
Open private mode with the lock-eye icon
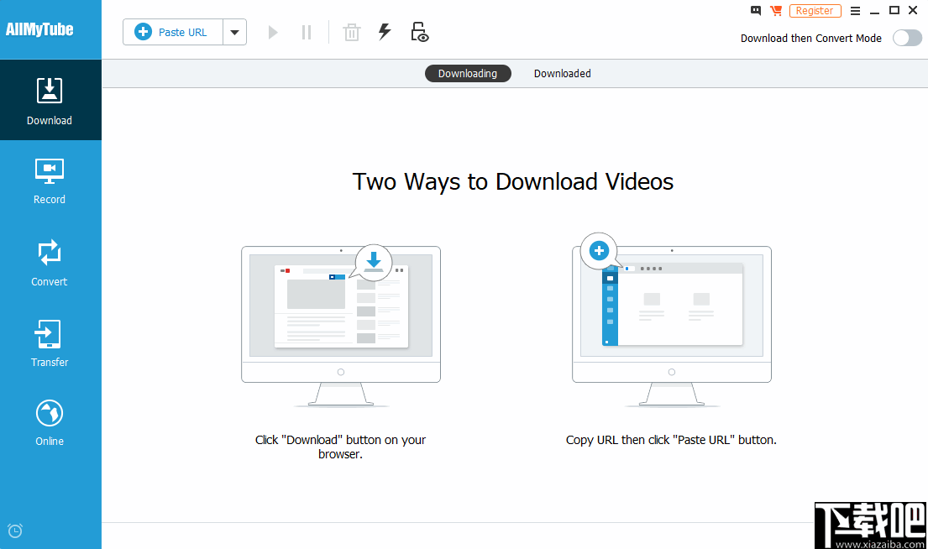pyautogui.click(x=419, y=32)
